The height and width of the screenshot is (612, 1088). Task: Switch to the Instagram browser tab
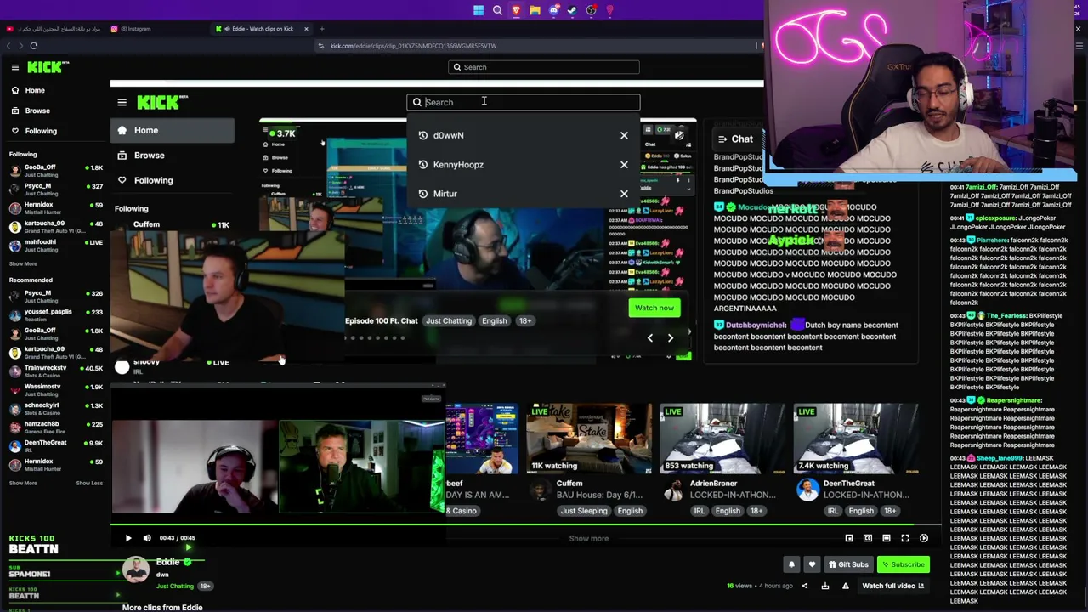coord(136,29)
